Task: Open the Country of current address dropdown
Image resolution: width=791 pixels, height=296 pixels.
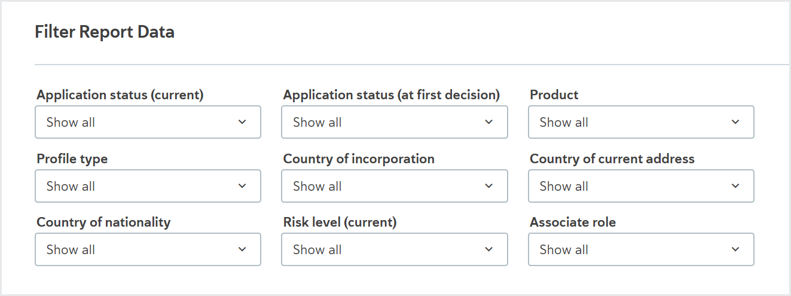Action: point(641,186)
